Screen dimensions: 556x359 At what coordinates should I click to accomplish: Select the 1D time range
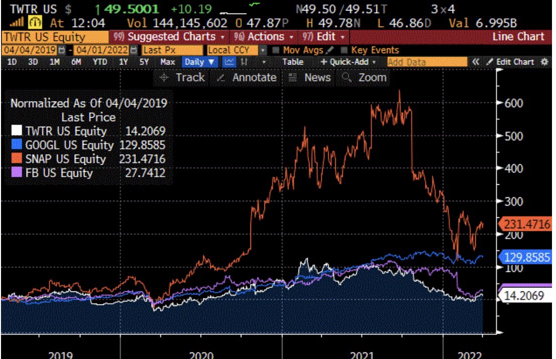pyautogui.click(x=12, y=62)
